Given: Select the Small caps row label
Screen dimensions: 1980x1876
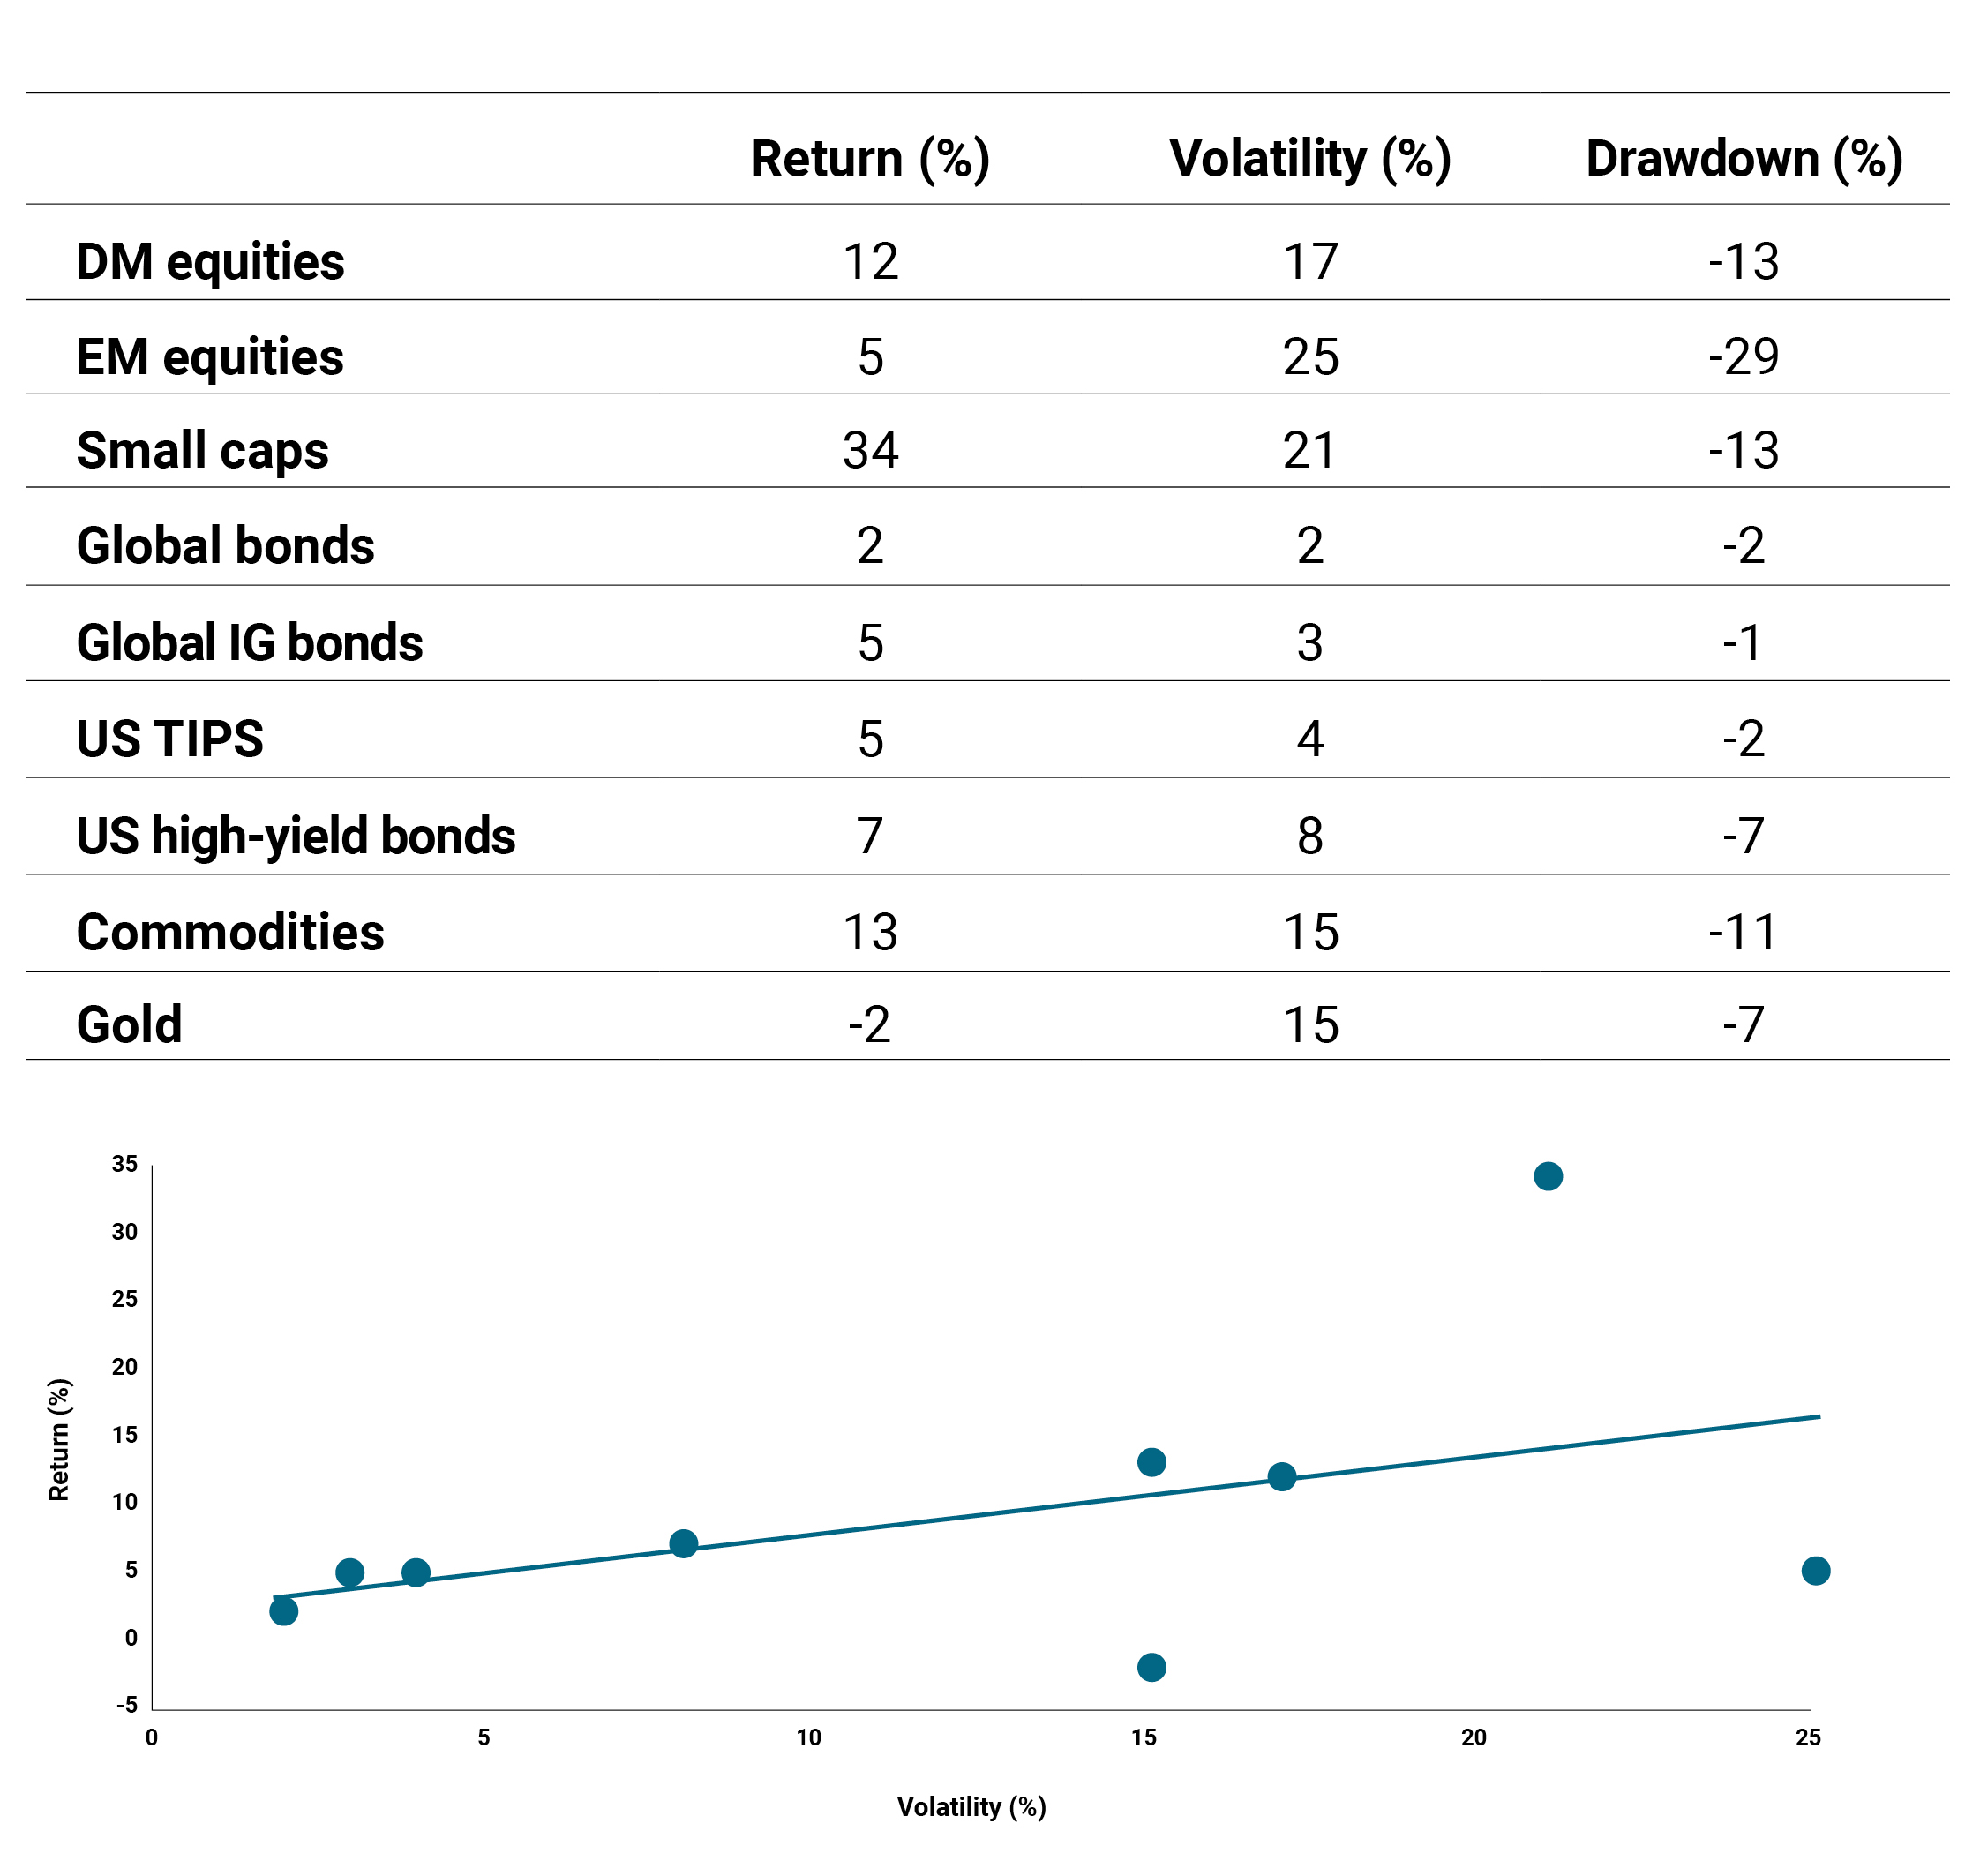Looking at the screenshot, I should click(x=202, y=450).
